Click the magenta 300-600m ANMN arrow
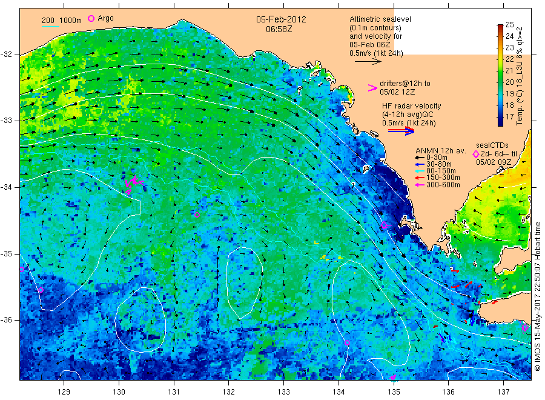 420,185
